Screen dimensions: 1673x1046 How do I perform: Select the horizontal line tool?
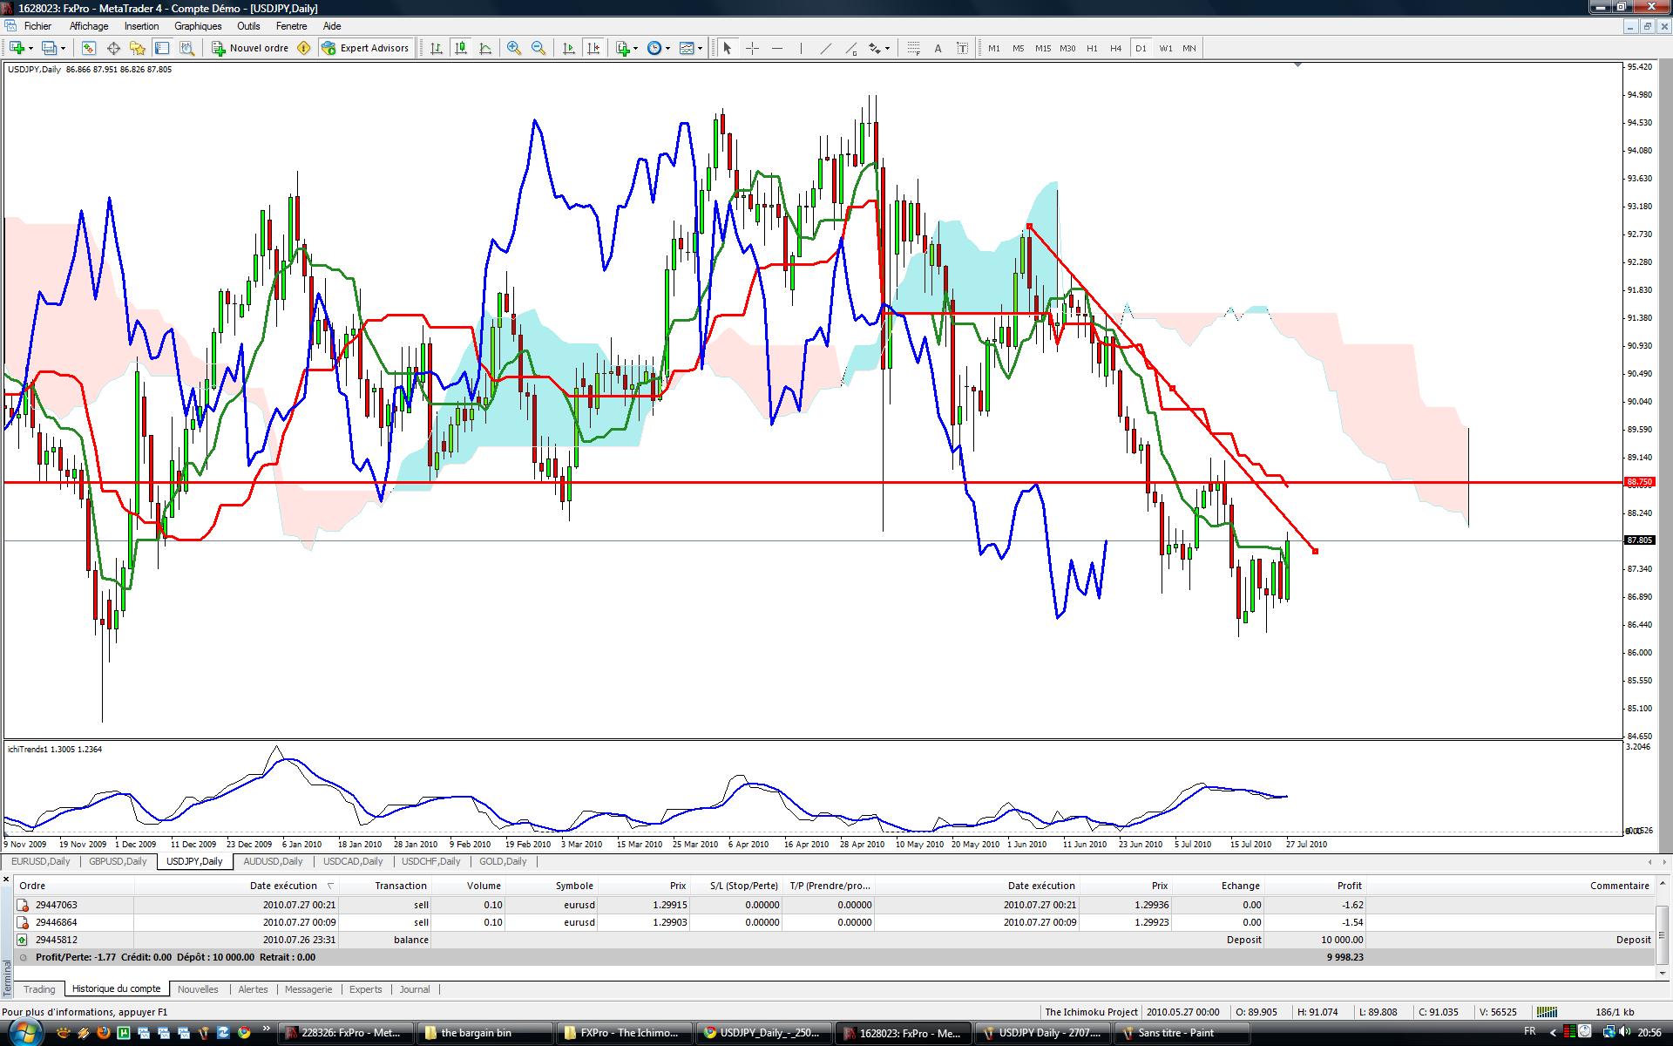(777, 48)
